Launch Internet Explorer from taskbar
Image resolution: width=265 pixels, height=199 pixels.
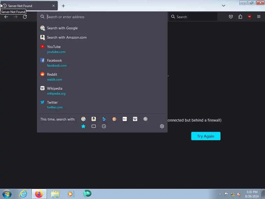tap(23, 194)
